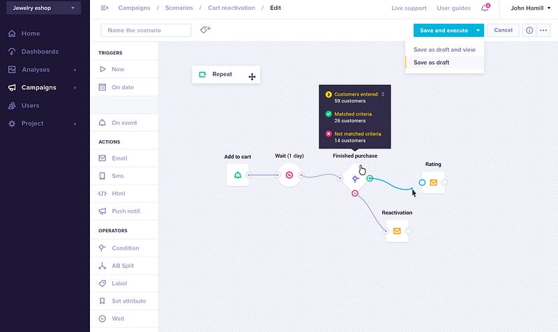This screenshot has height=332, width=558.
Task: Select the Rating email node
Action: coord(433,183)
